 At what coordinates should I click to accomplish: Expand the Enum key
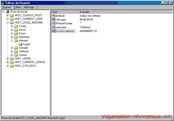coord(12,33)
